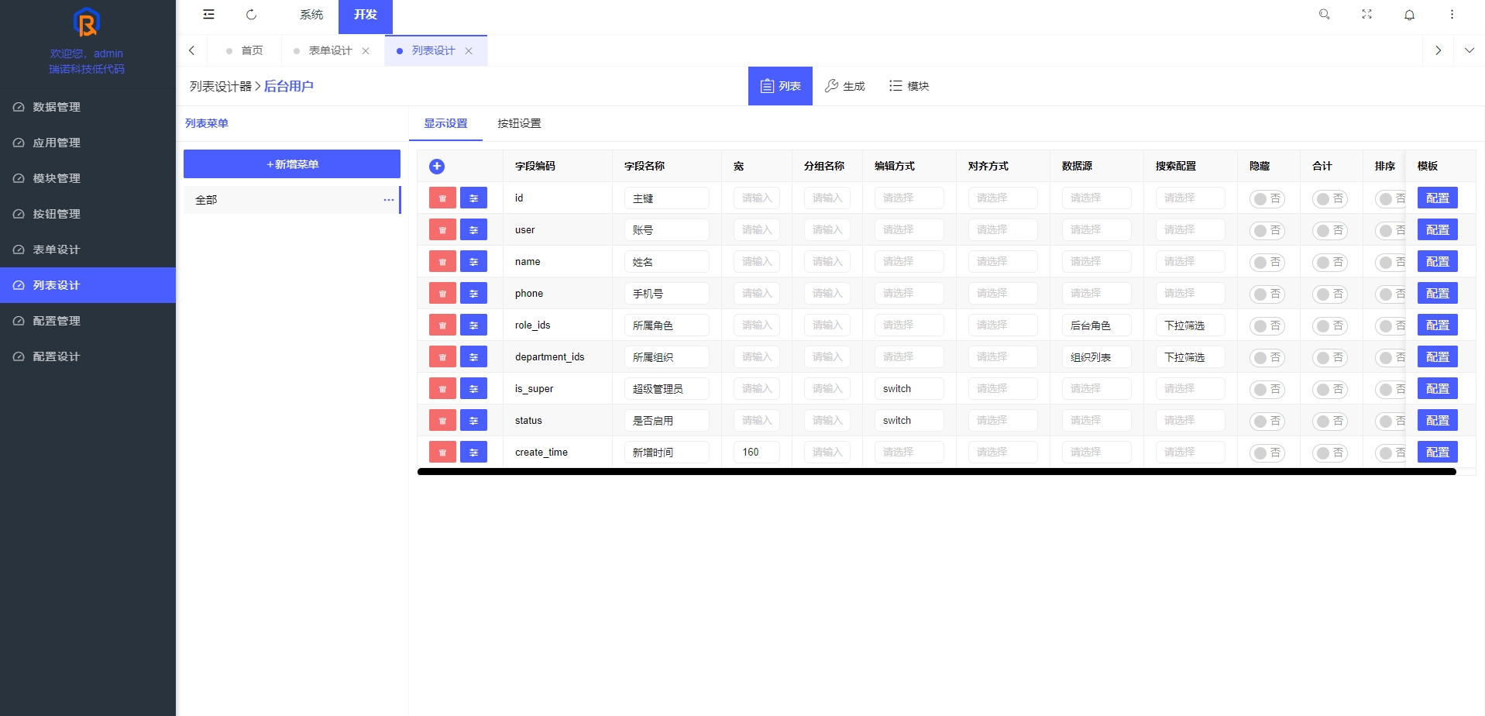1485x716 pixels.
Task: Open 配置管理 in the sidebar
Action: [x=57, y=321]
